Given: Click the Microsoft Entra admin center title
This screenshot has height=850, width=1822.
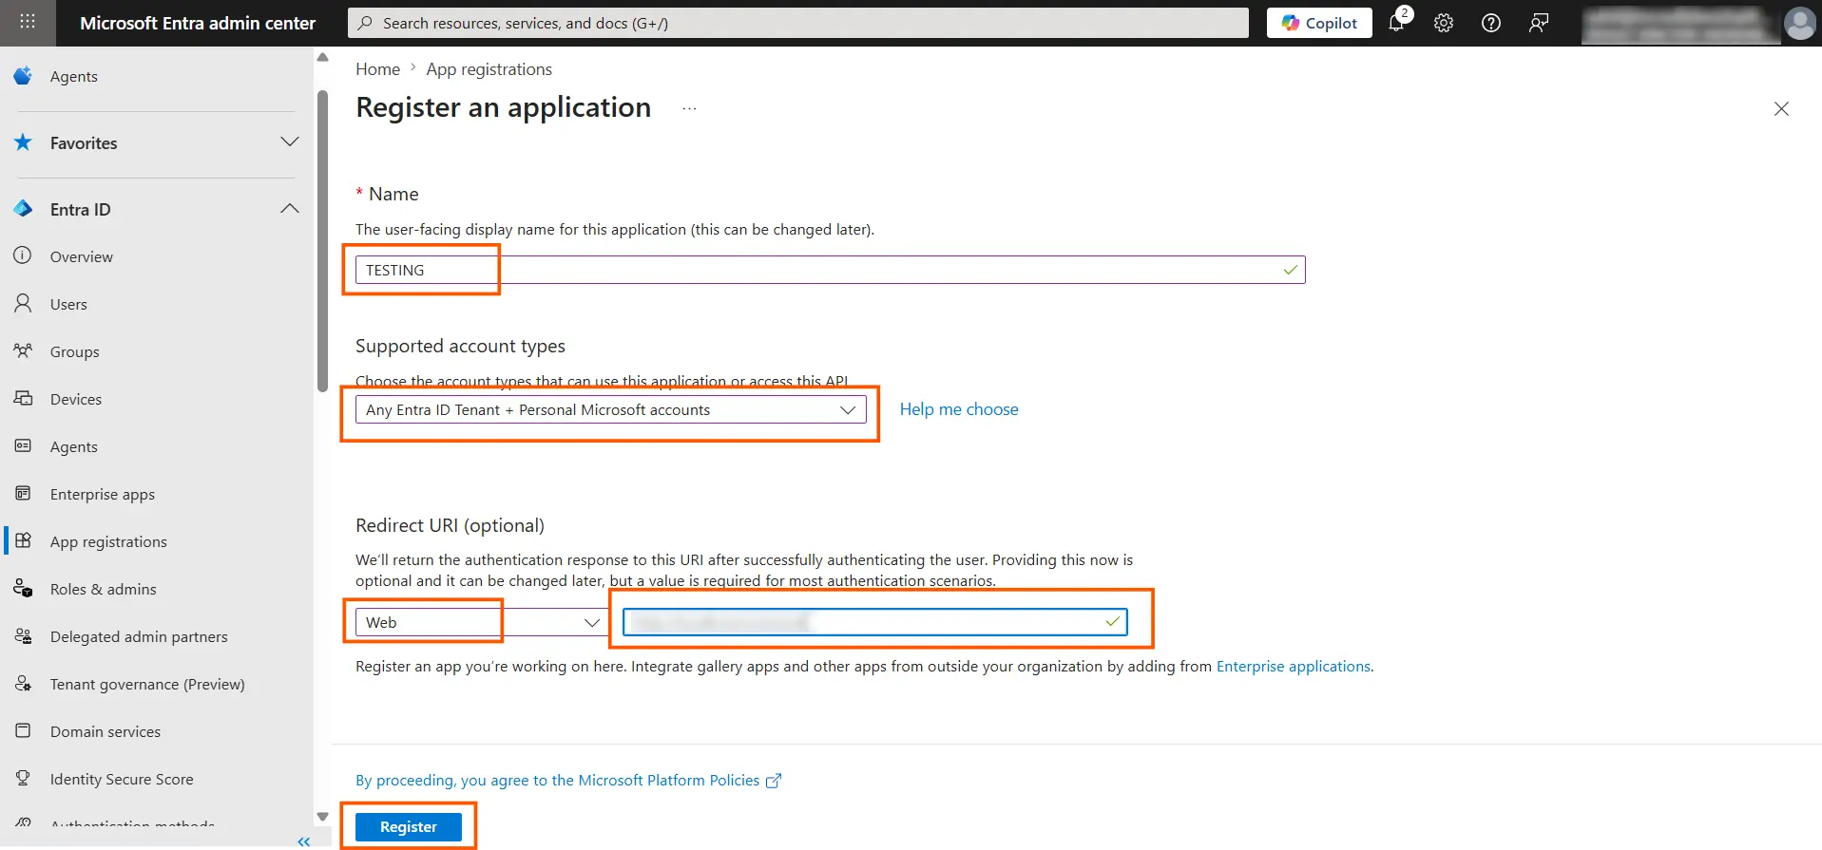Looking at the screenshot, I should click(198, 23).
